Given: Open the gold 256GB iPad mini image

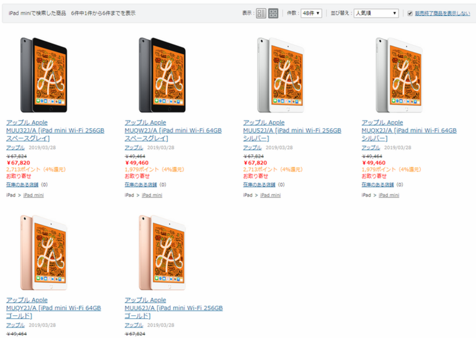Looking at the screenshot, I should (162, 252).
